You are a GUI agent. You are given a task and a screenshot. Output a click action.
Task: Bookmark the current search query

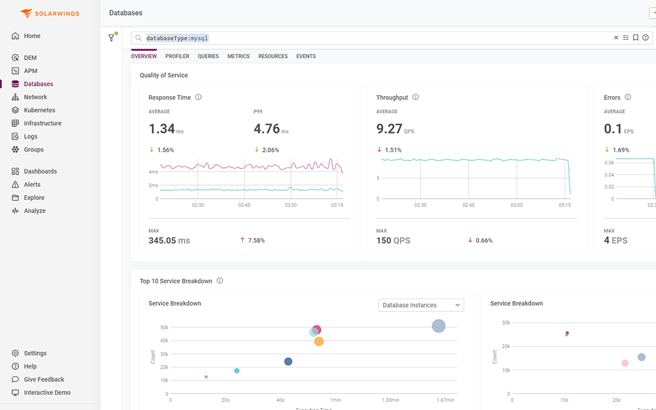click(x=635, y=38)
